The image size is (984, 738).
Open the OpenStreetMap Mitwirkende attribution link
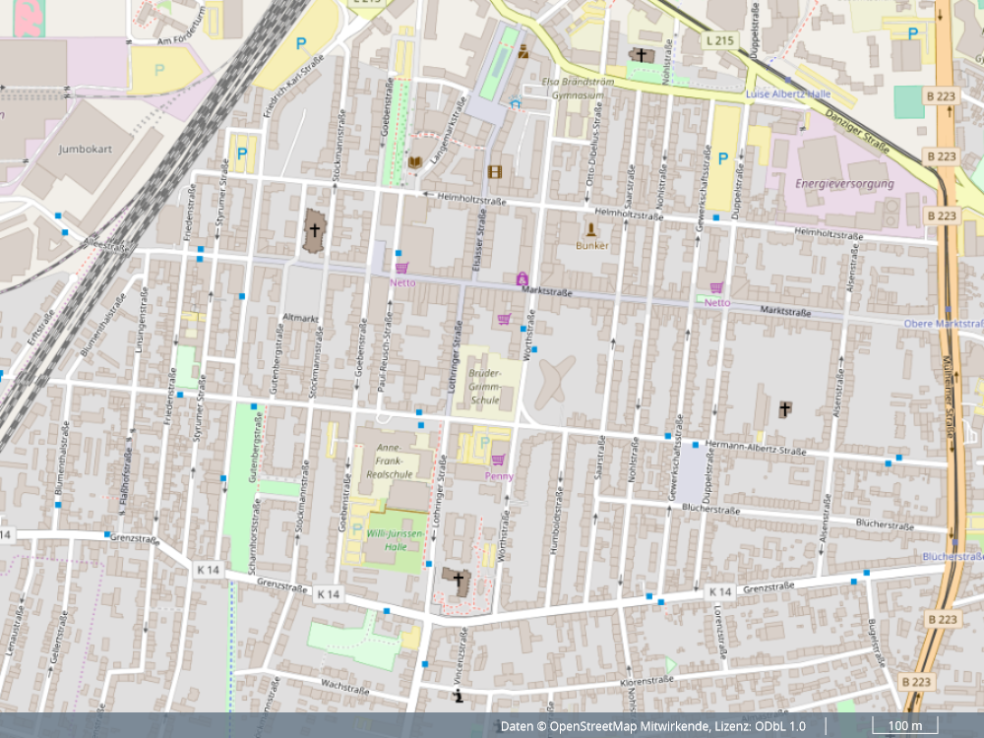[x=627, y=726]
